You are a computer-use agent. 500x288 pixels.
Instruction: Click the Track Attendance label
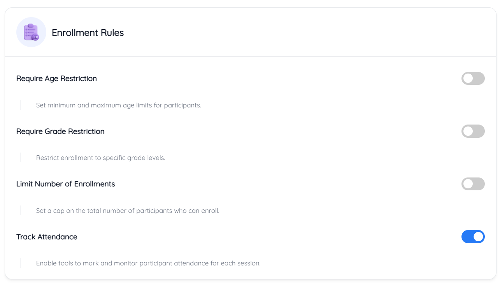click(47, 237)
